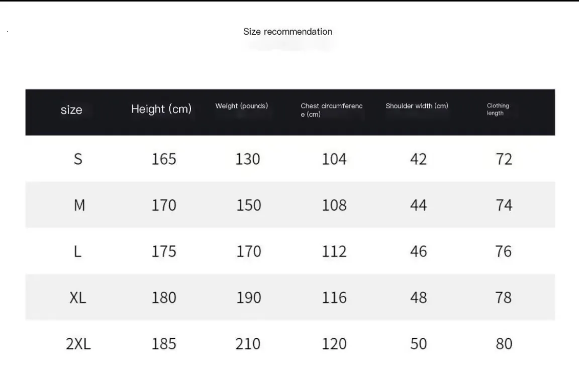The width and height of the screenshot is (579, 389).
Task: Click the 'Height (cm)' column header
Action: [161, 109]
